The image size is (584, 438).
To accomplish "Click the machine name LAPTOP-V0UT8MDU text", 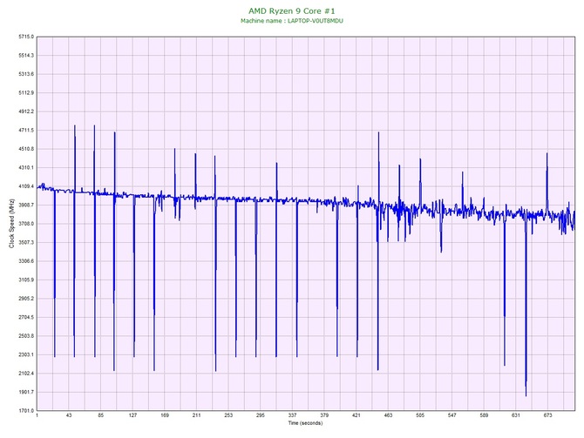I will point(292,21).
